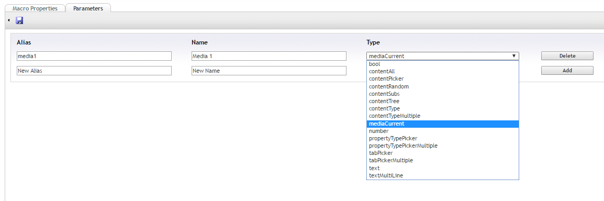Select propertyTypePickerMultiple option
Viewport: 604px width, 201px height.
[443, 146]
